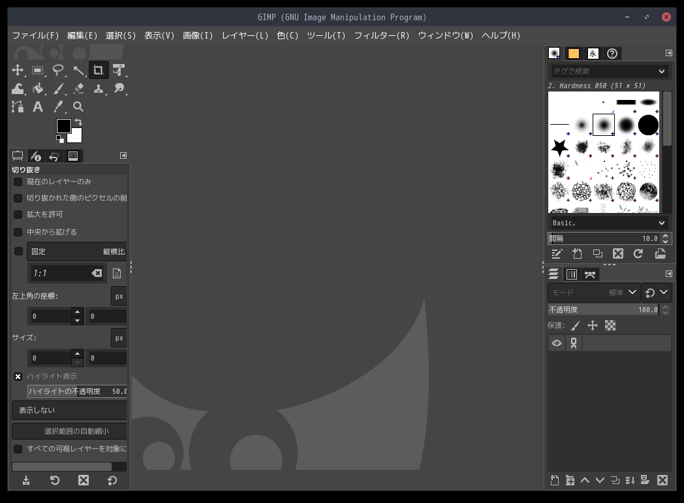
Task: Select the Free Select lasso tool
Action: point(58,70)
